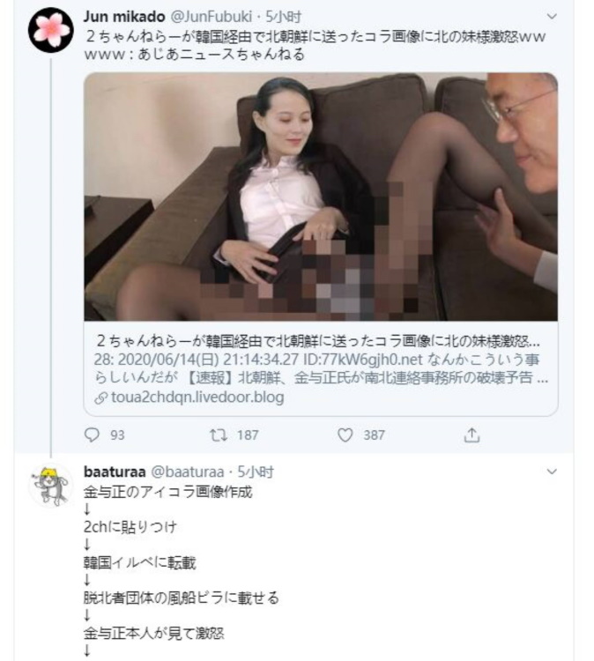This screenshot has height=661, width=594.
Task: Open the Jun mikado display name
Action: pyautogui.click(x=124, y=17)
